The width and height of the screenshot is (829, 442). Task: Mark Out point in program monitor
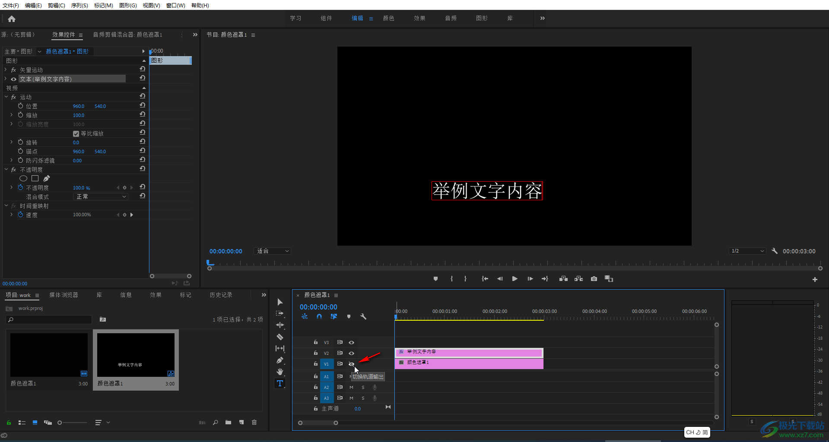coord(465,279)
